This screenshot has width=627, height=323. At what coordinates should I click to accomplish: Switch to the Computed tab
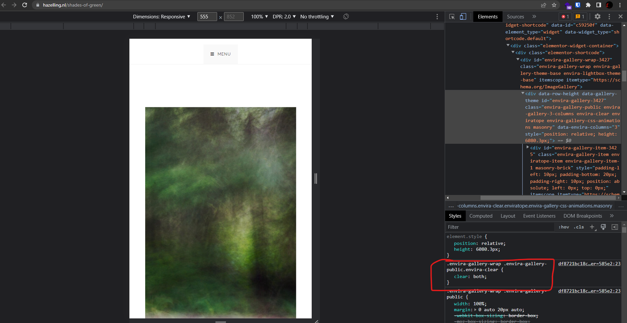481,216
